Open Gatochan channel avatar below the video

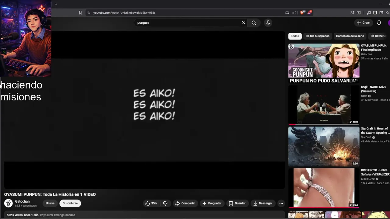tap(8, 203)
